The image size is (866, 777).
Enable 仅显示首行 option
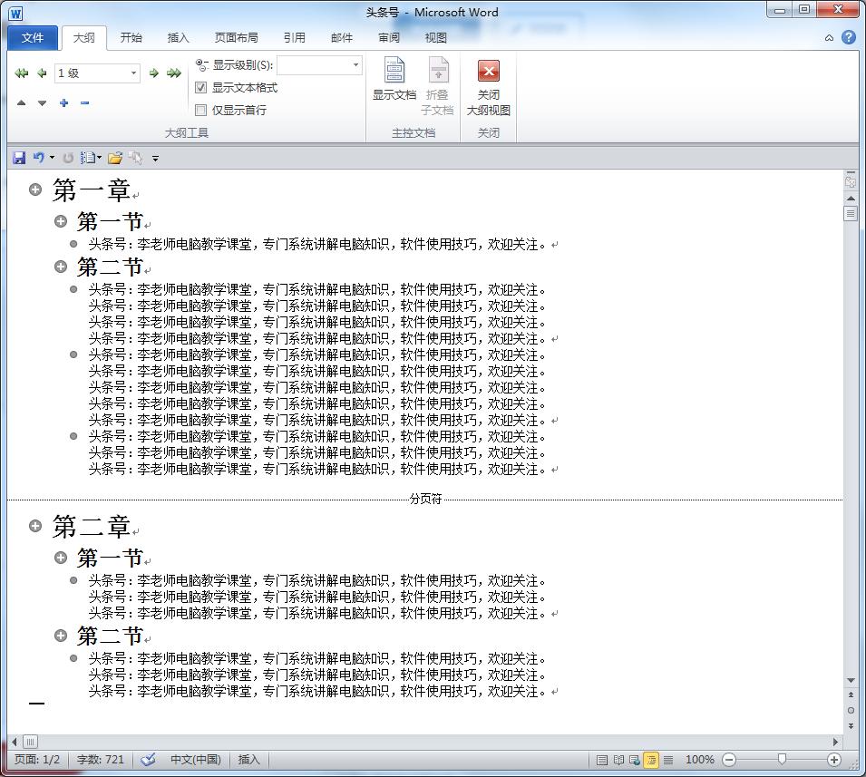click(x=201, y=110)
